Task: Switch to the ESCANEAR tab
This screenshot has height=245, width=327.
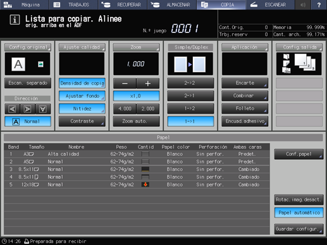Action: pyautogui.click(x=270, y=4)
